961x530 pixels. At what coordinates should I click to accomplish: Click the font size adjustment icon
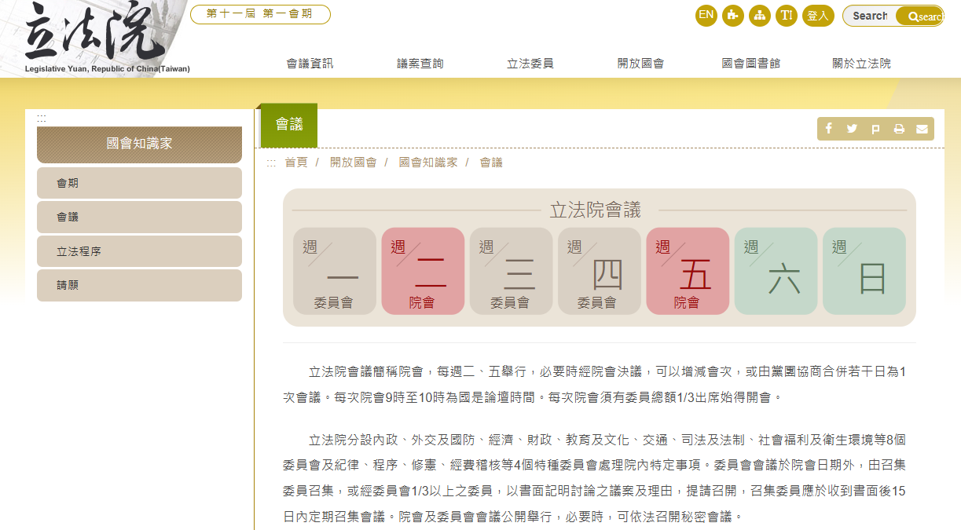[786, 15]
